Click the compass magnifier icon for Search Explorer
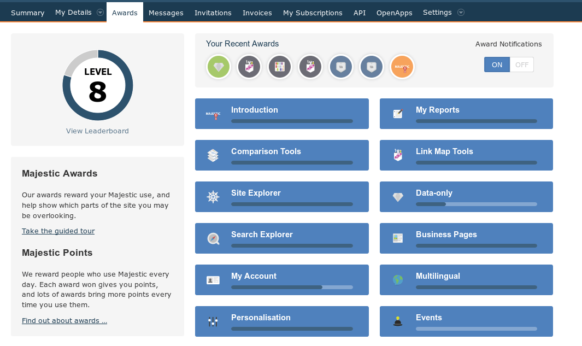Image resolution: width=582 pixels, height=346 pixels. (214, 238)
